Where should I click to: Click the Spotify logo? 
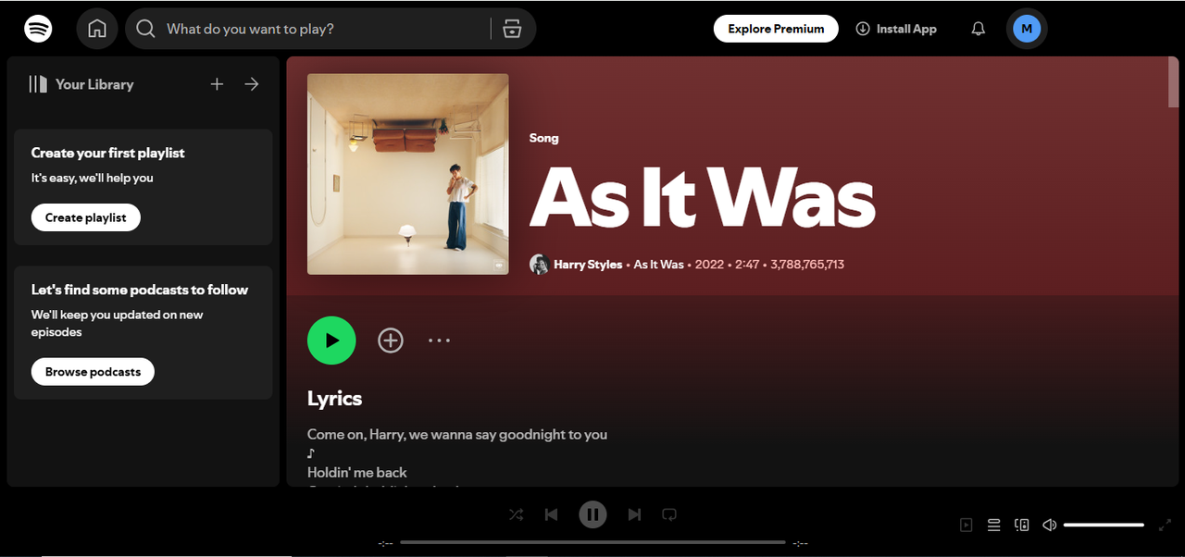(38, 28)
